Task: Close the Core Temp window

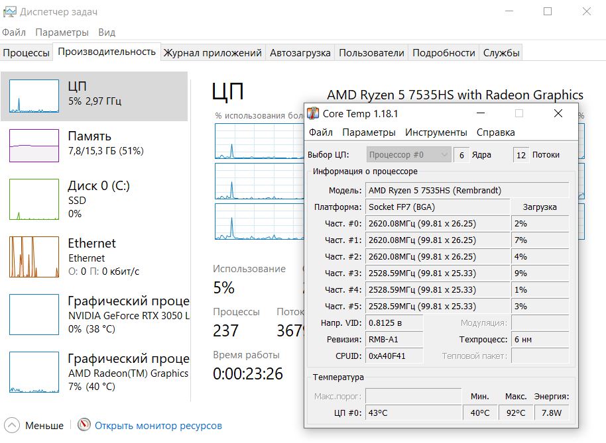Action: coord(558,113)
